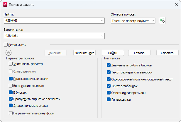Viewport: 181px width, 122px height.
Task: Enable 'Учитывать регистр' option
Action: pos(11,64)
